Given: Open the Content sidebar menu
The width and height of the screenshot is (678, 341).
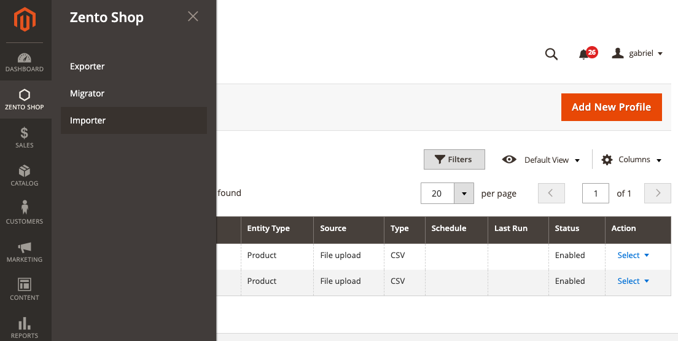Looking at the screenshot, I should 25,290.
